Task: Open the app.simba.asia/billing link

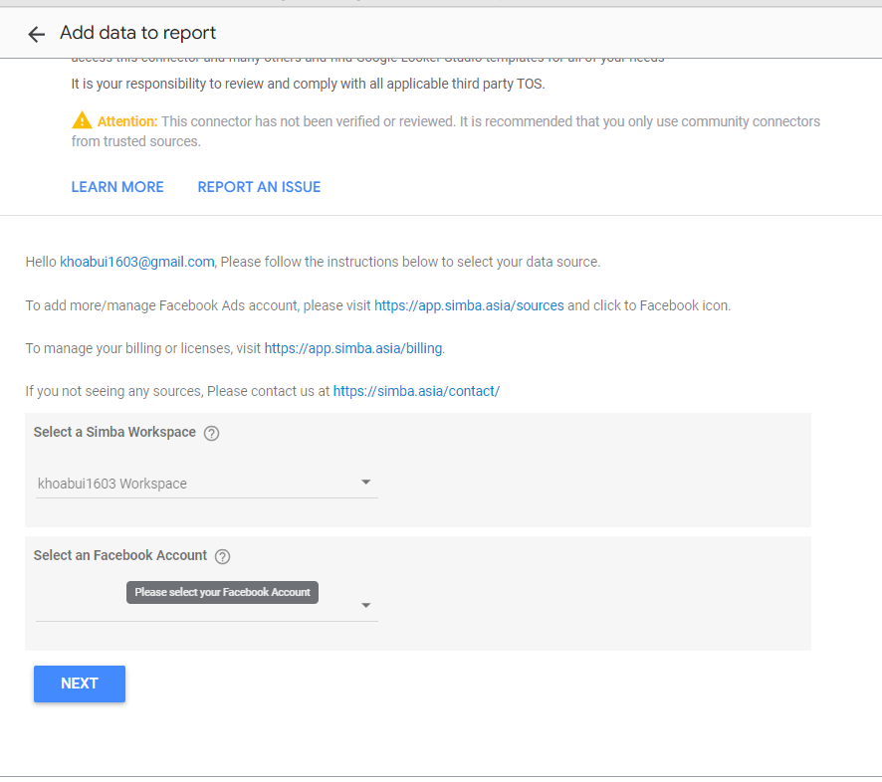Action: click(353, 348)
